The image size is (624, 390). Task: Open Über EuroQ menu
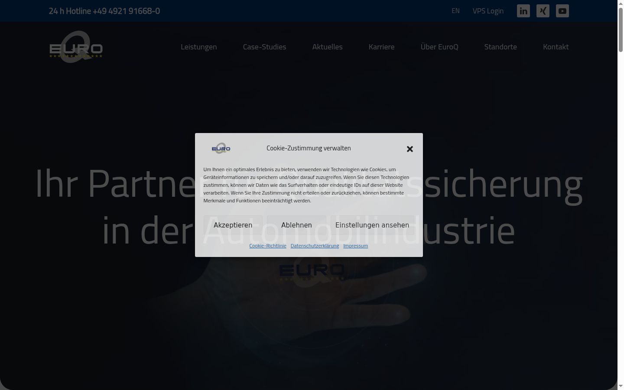coord(439,47)
